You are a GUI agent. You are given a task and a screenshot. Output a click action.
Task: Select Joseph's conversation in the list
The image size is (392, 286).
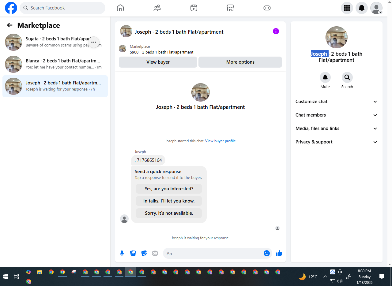point(55,86)
